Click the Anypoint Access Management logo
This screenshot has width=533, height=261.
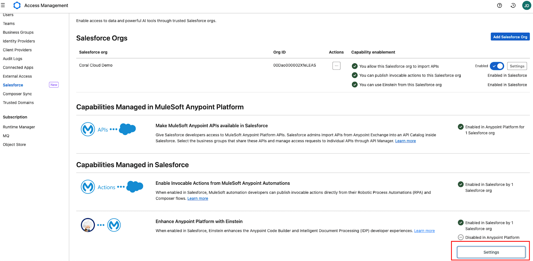click(17, 5)
